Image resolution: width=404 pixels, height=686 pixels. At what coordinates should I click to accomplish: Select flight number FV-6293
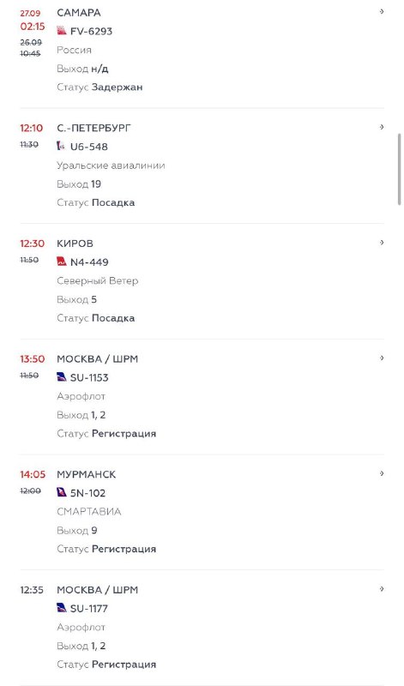(91, 31)
